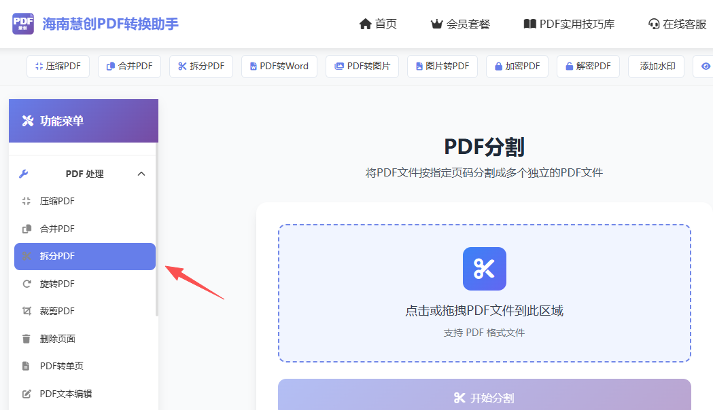Select 解密PDF in top toolbar
Viewport: 713px width, 410px height.
tap(588, 67)
